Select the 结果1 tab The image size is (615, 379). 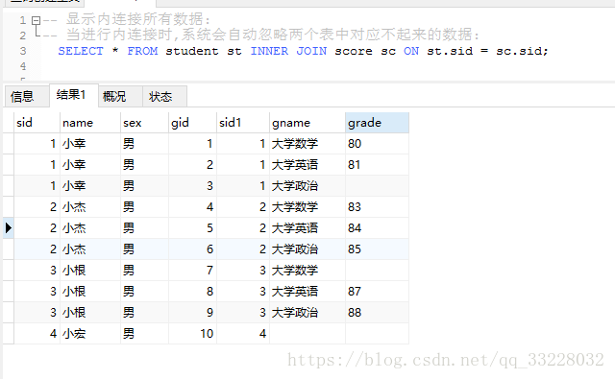(74, 95)
